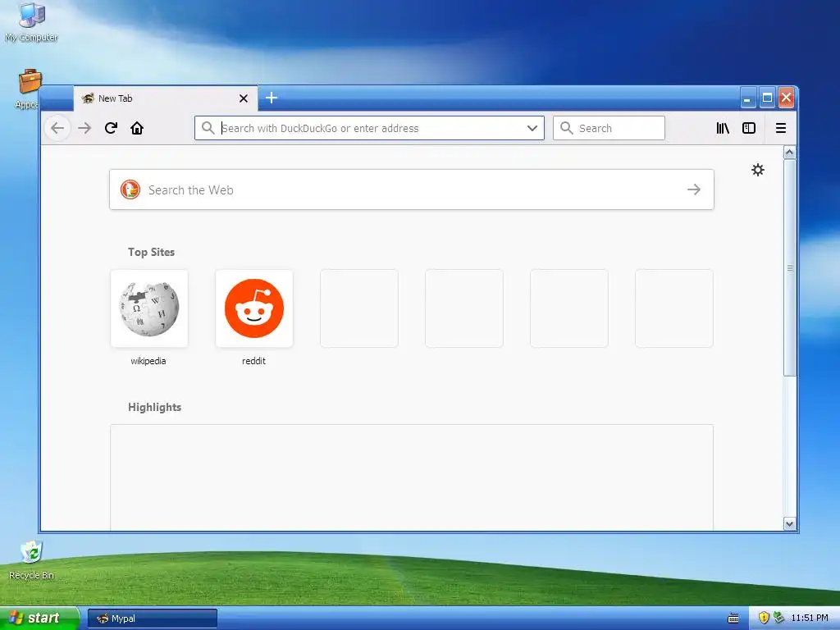Go back with the Back arrow button
The width and height of the screenshot is (840, 630).
[57, 128]
